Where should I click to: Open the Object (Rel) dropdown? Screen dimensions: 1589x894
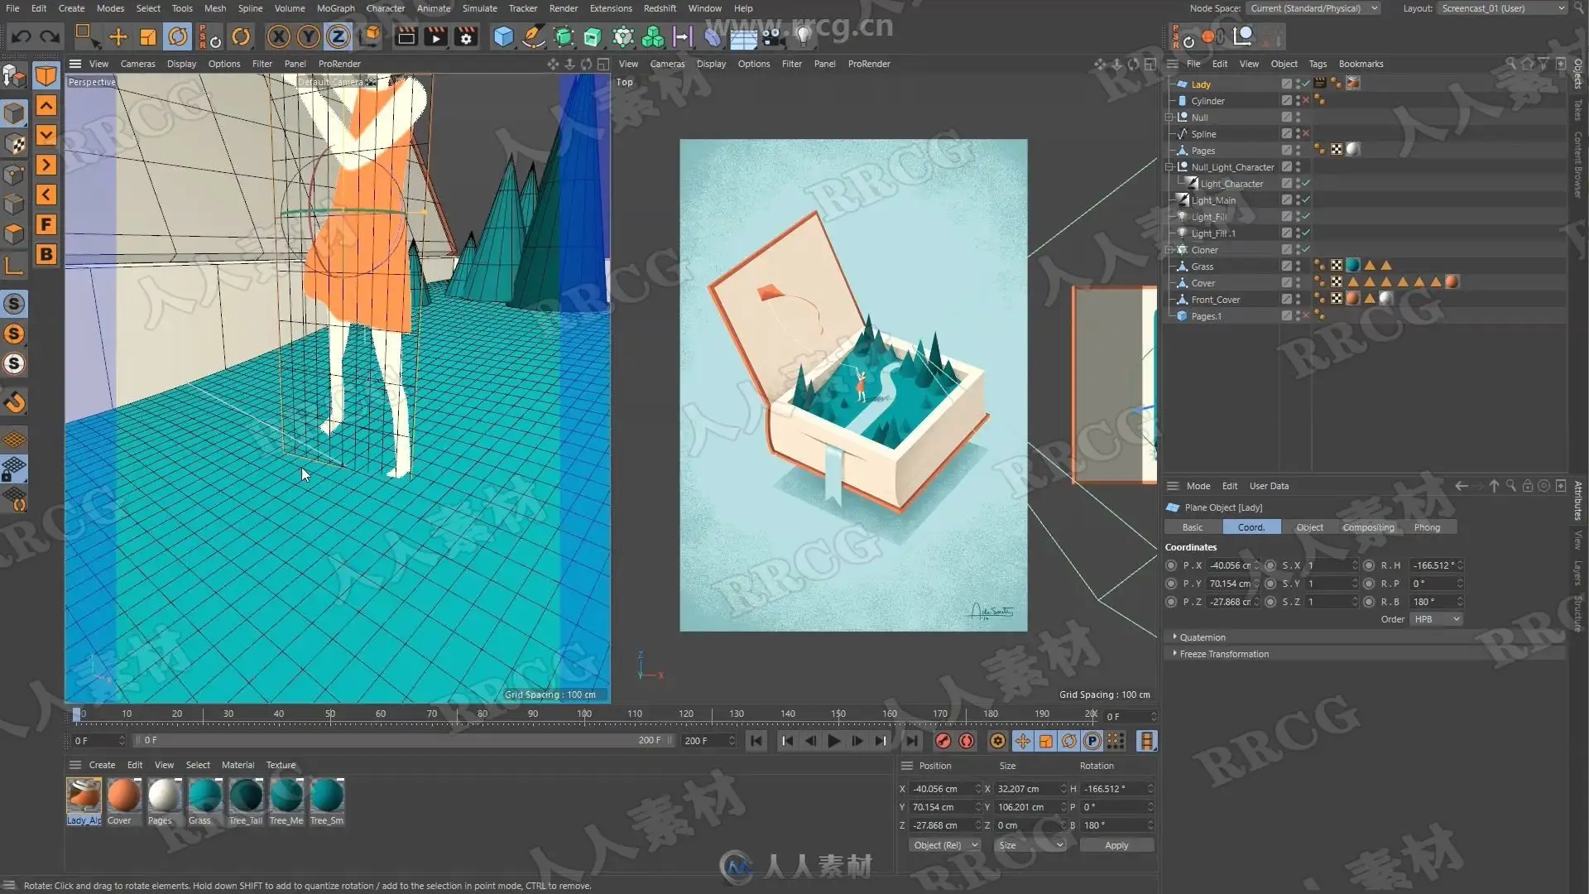coord(945,845)
